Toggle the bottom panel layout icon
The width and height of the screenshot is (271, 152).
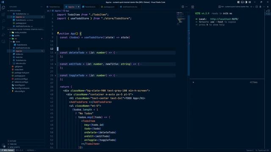(x=242, y=2)
